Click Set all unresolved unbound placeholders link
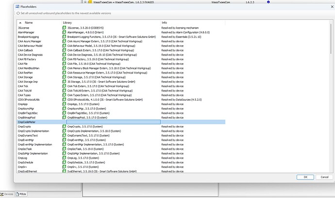This screenshot has width=335, height=198. coord(66,13)
